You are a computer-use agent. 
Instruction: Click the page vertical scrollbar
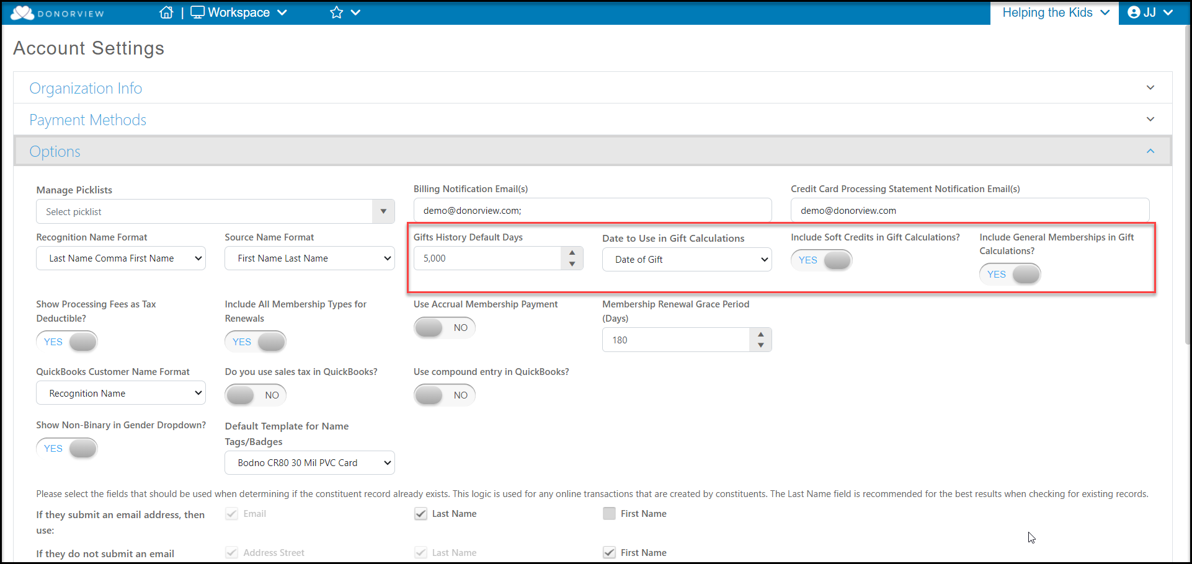pos(1187,186)
